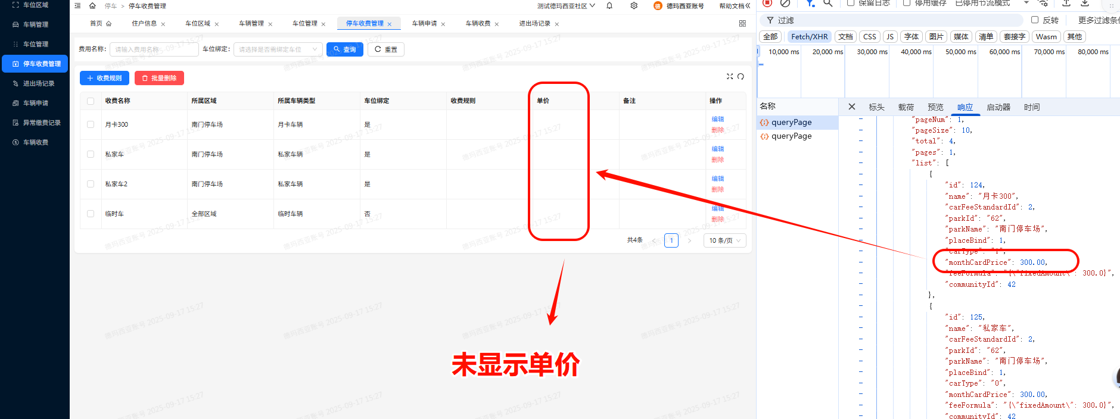Close the 住户信息 tab
Viewport: 1120px width, 419px height.
pos(163,24)
